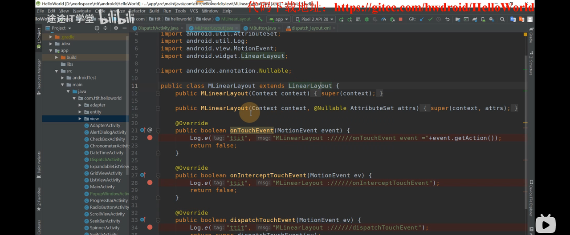Toggle the Build Variants tool window
The width and height of the screenshot is (570, 235).
point(39,165)
